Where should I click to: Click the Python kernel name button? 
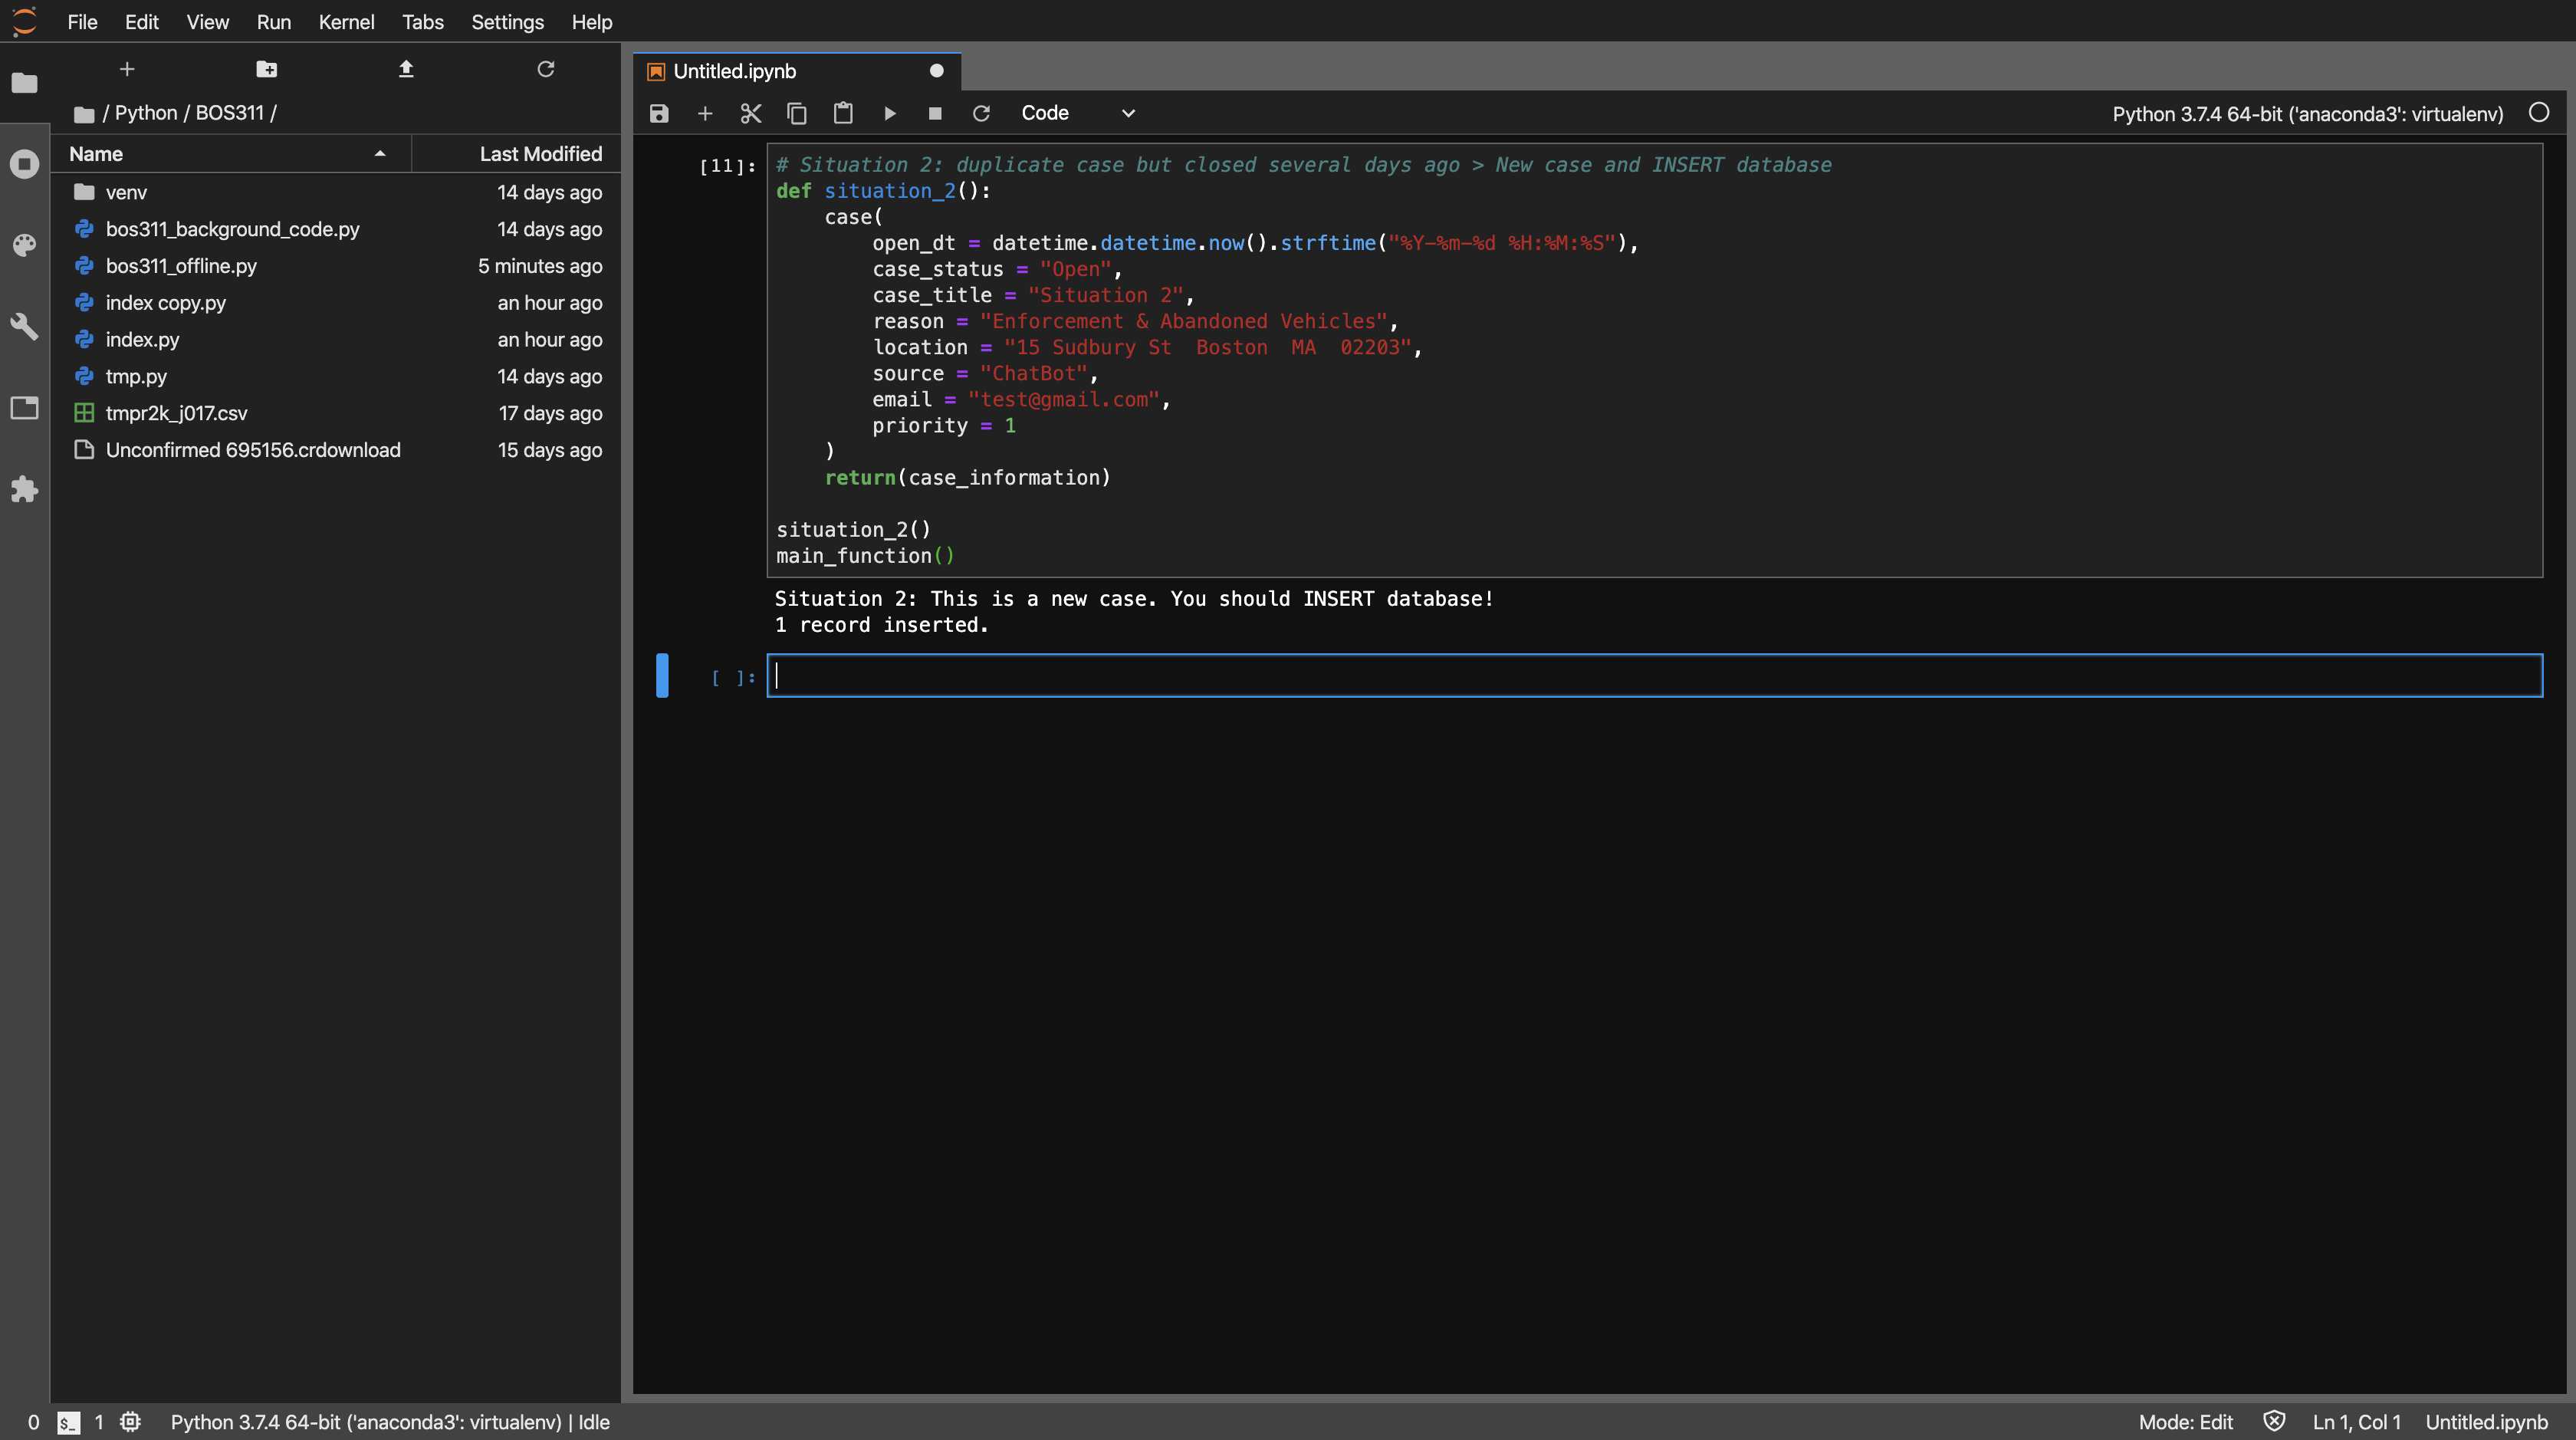pyautogui.click(x=2307, y=114)
